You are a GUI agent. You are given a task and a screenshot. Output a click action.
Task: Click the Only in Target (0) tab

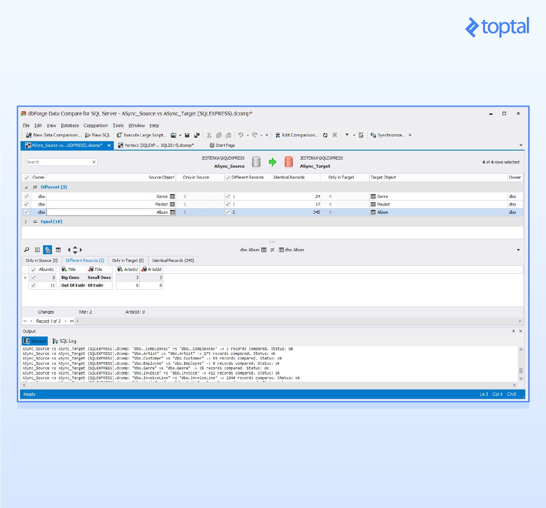(x=128, y=260)
